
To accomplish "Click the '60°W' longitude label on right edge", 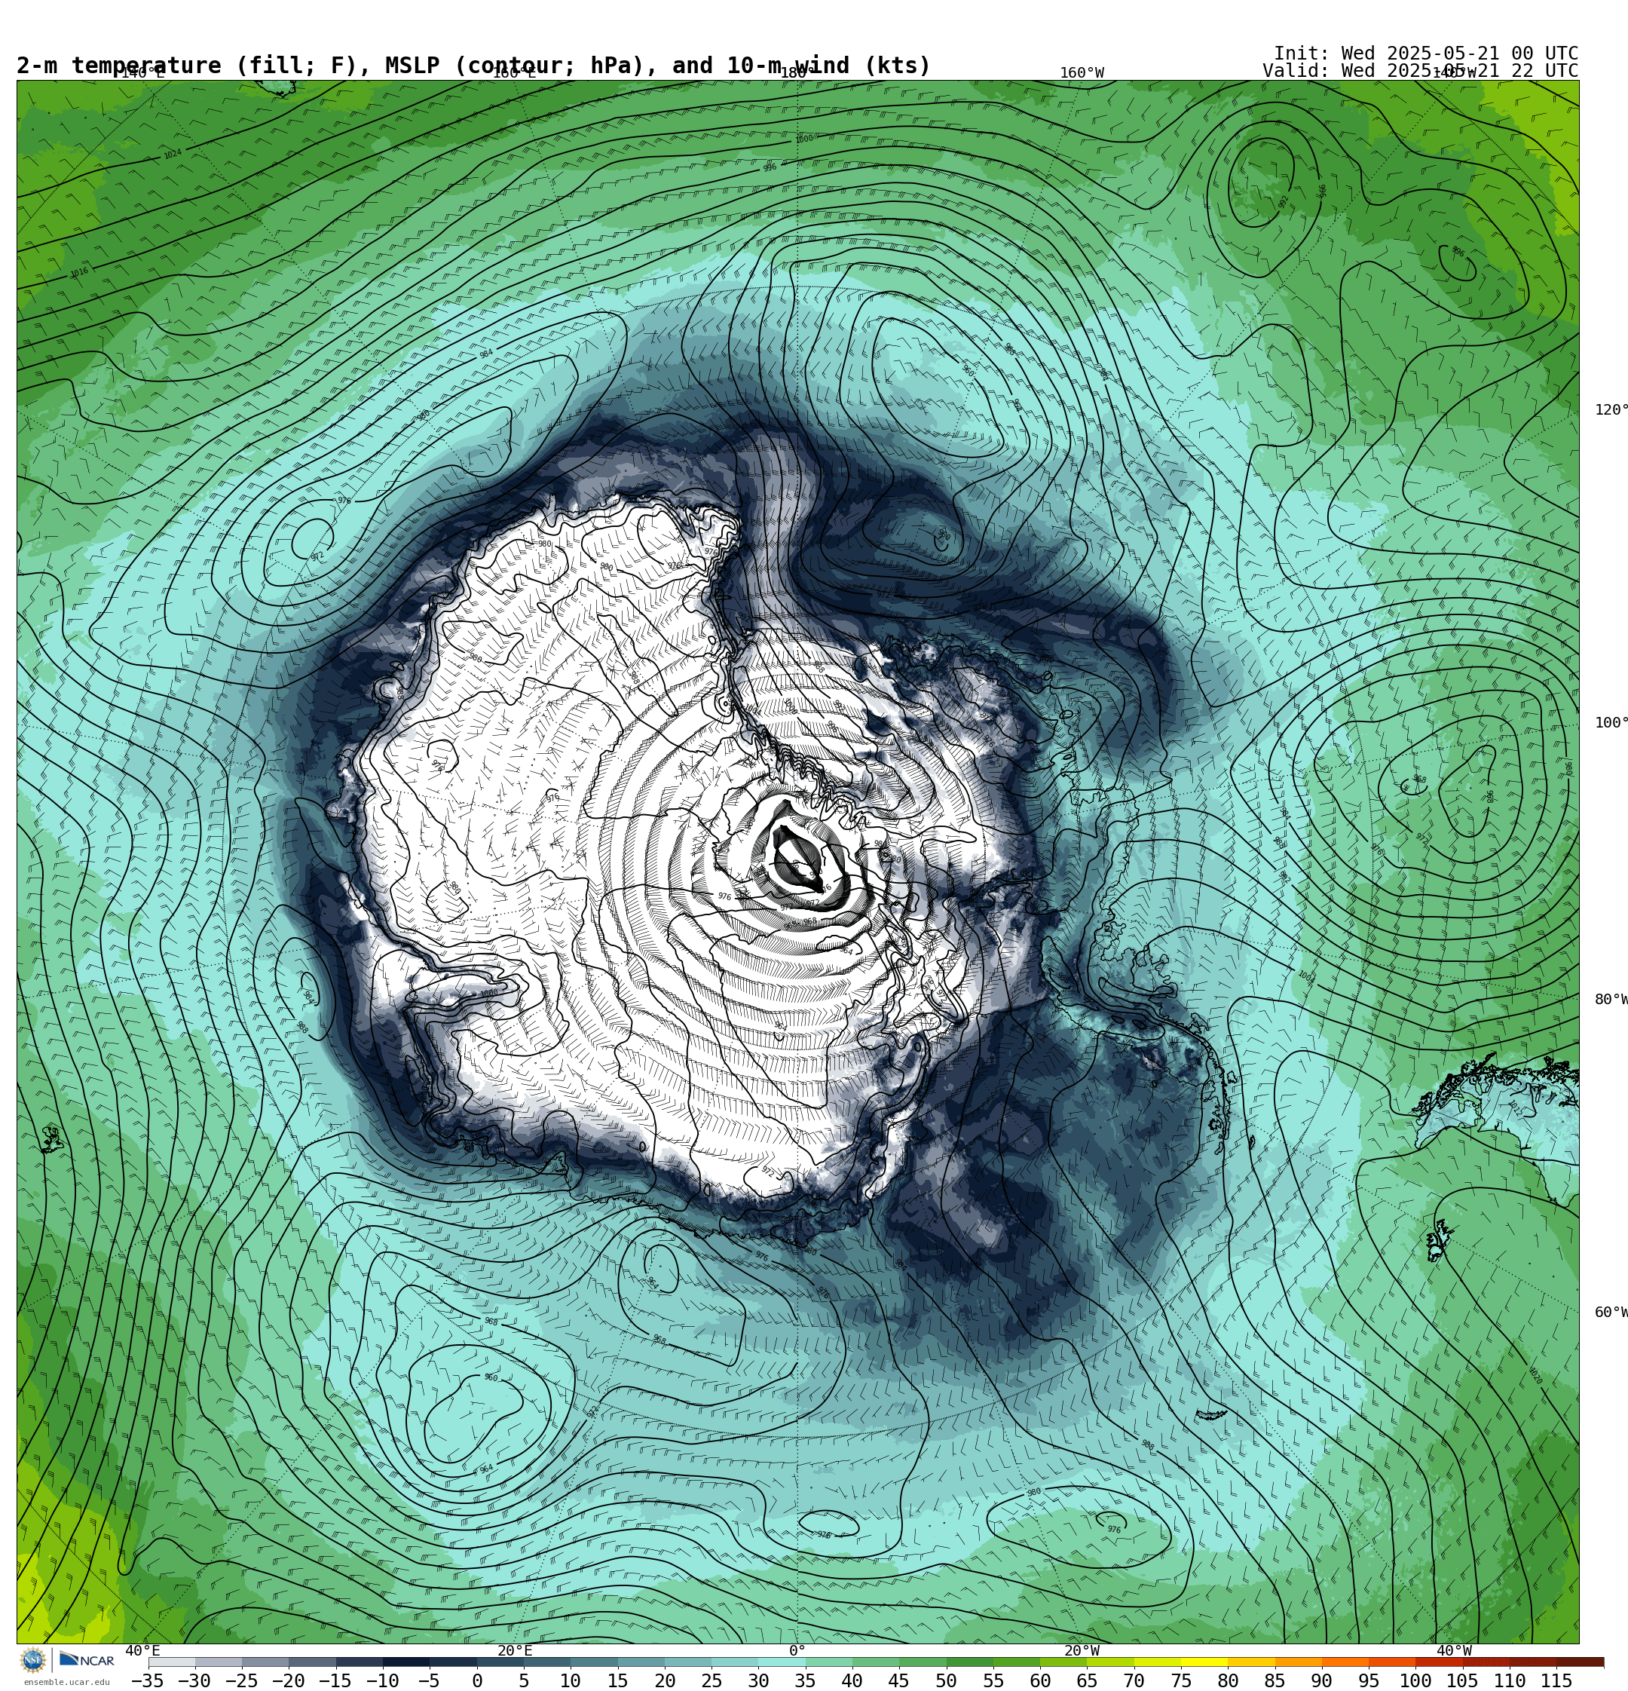I will pyautogui.click(x=1610, y=1313).
